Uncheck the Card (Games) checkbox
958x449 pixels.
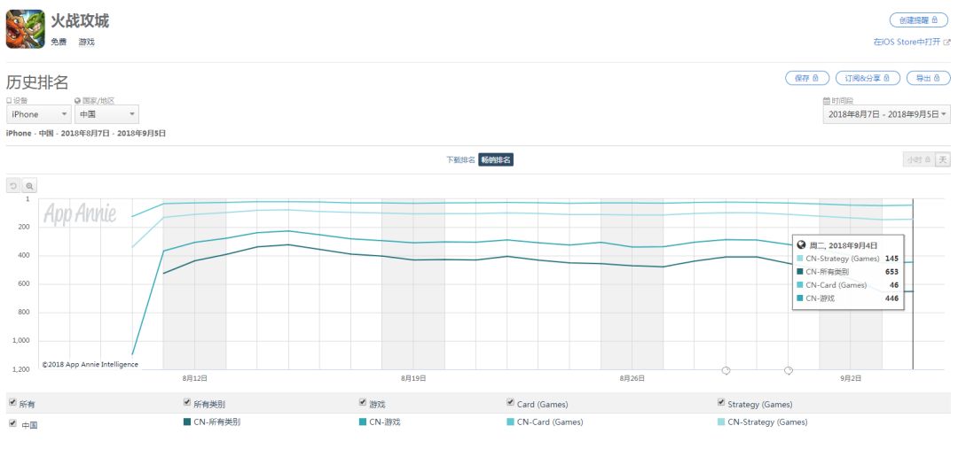point(511,403)
